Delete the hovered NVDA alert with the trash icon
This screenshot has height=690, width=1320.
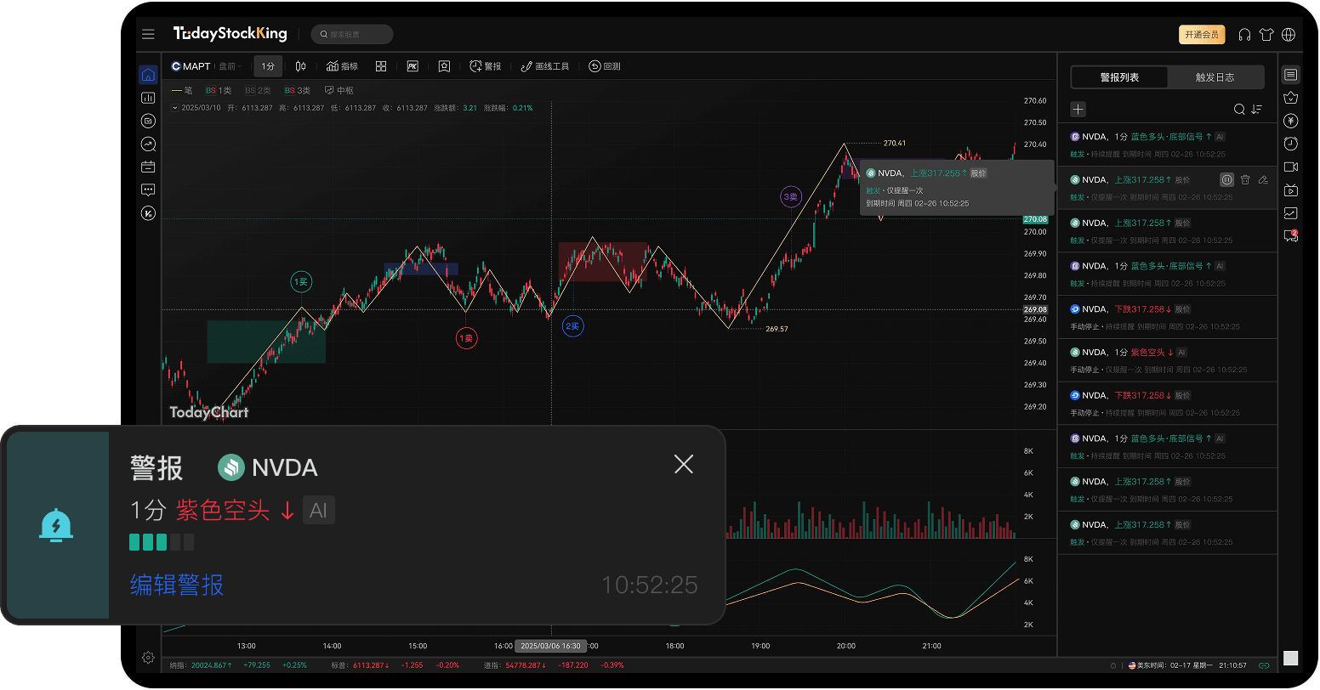click(1245, 179)
